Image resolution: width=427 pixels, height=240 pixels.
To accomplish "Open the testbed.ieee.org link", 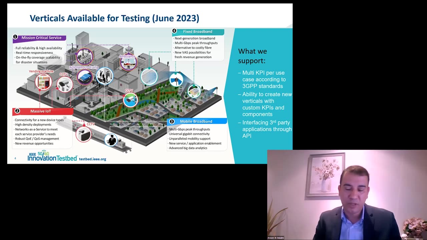I will point(92,159).
